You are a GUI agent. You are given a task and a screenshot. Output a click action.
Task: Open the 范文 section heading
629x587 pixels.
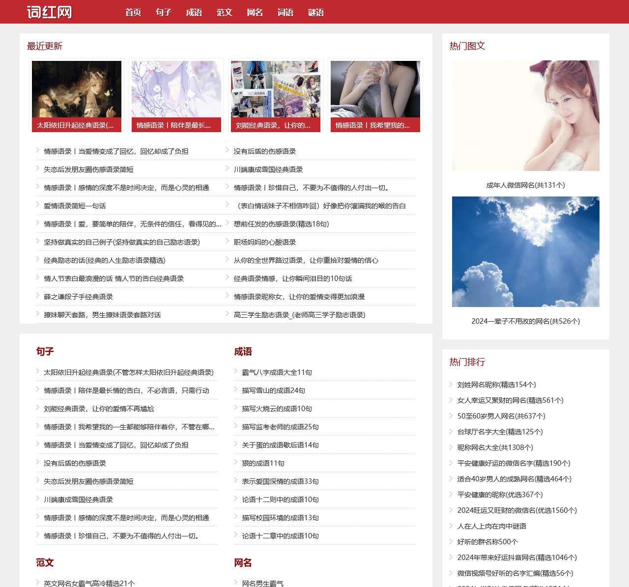coord(45,562)
